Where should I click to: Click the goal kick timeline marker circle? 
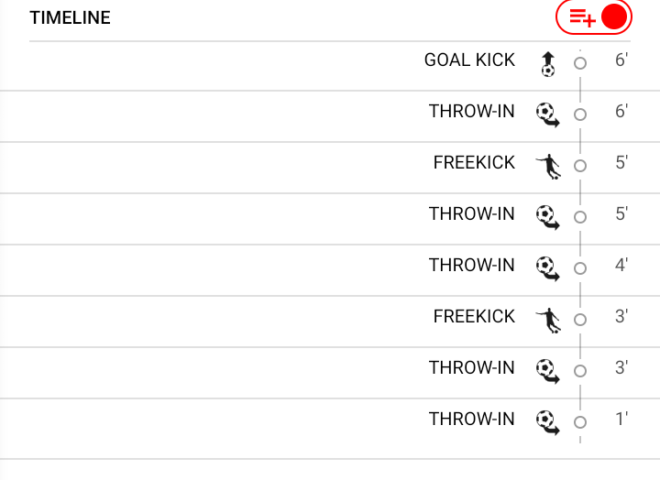579,63
